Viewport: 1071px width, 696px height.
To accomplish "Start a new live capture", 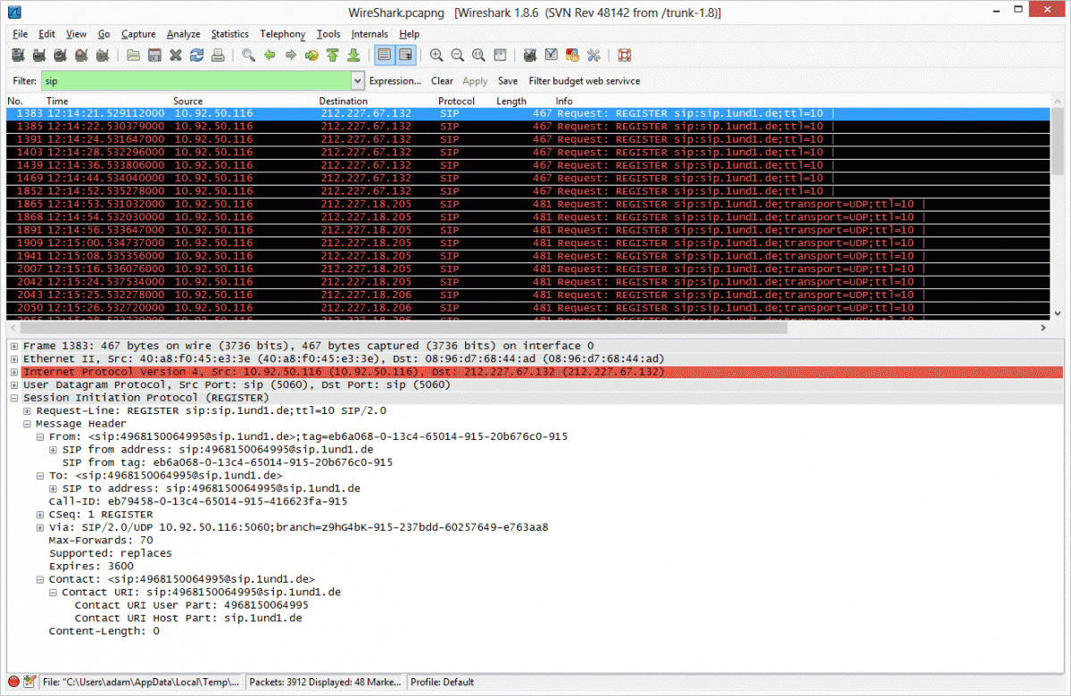I will (x=60, y=55).
